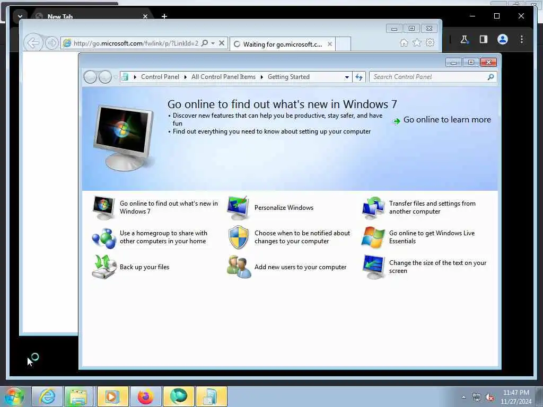Viewport: 543px width, 407px height.
Task: Open the IE address bar autocomplete dropdown
Action: pos(213,43)
